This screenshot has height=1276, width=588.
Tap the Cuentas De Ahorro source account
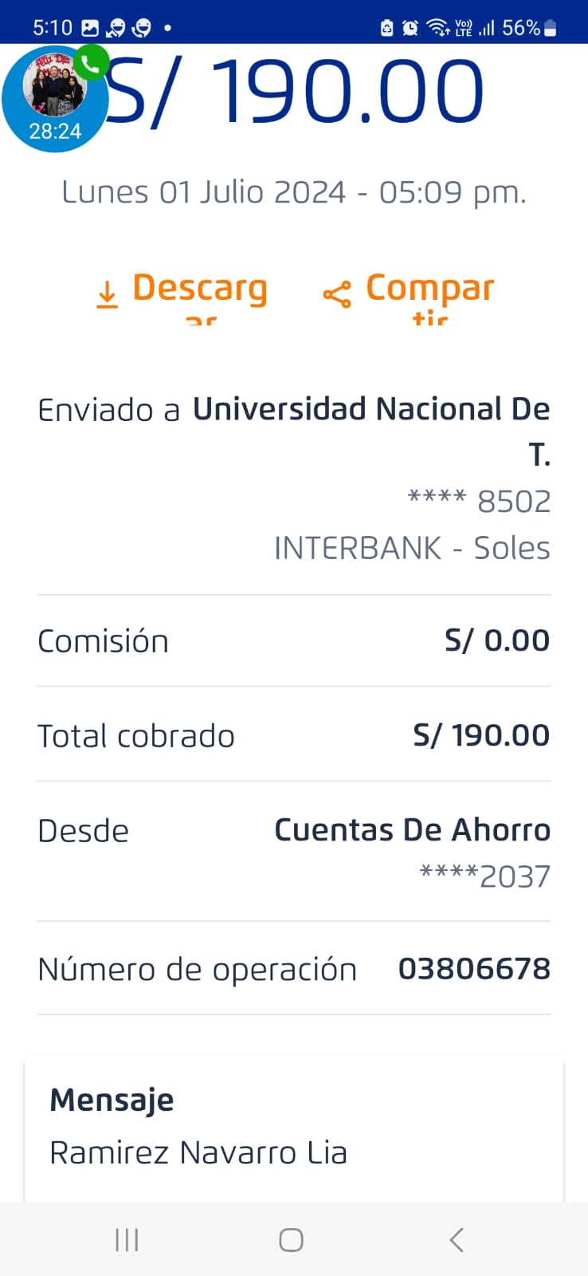click(412, 830)
